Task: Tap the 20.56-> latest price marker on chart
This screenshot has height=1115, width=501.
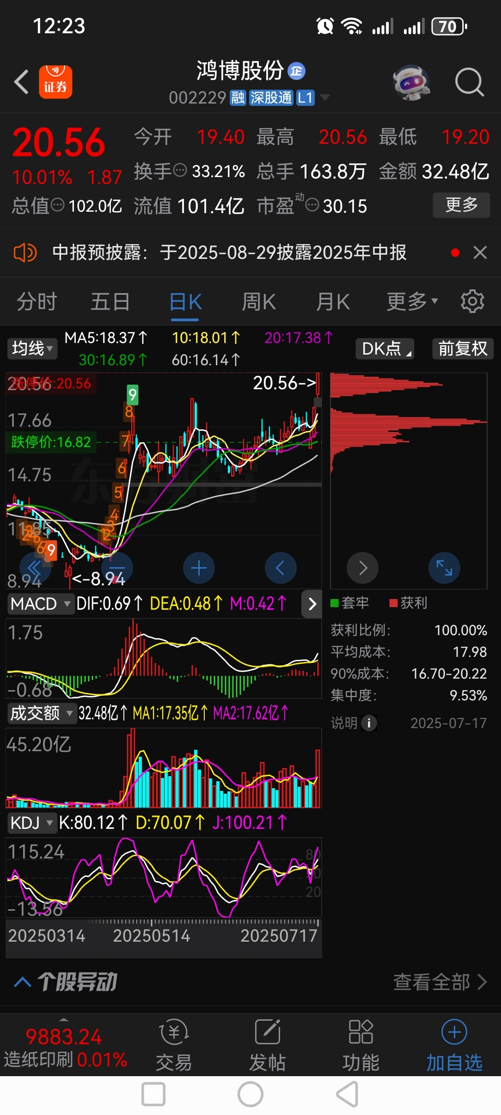Action: pyautogui.click(x=284, y=383)
